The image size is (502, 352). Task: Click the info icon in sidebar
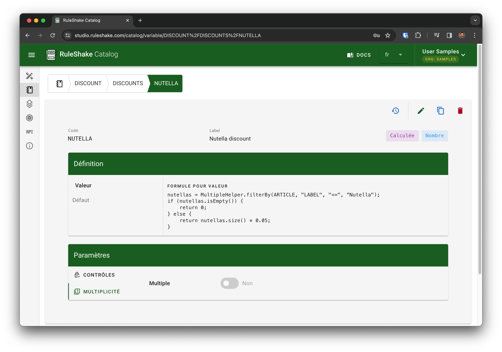29,146
